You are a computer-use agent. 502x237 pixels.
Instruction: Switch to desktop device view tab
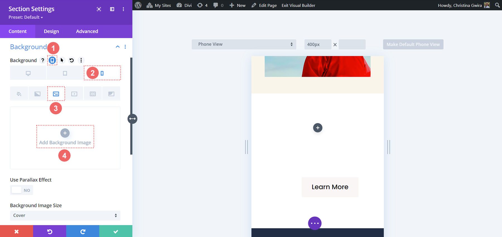point(28,73)
